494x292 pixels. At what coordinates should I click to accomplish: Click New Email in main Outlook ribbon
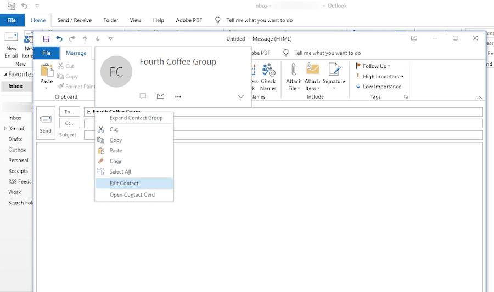(x=11, y=44)
